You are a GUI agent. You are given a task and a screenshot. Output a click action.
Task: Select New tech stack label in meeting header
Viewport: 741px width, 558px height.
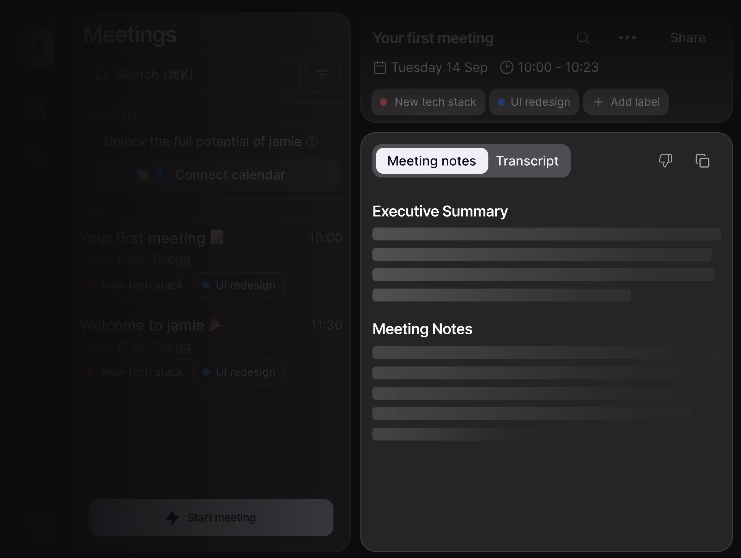click(x=428, y=102)
